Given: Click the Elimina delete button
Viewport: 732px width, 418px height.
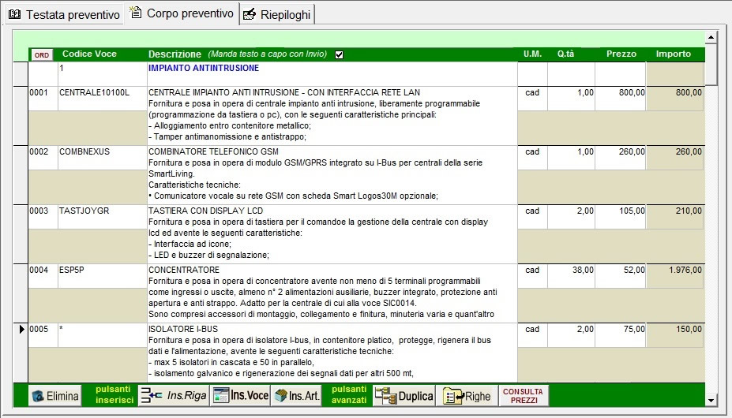Looking at the screenshot, I should coord(54,396).
